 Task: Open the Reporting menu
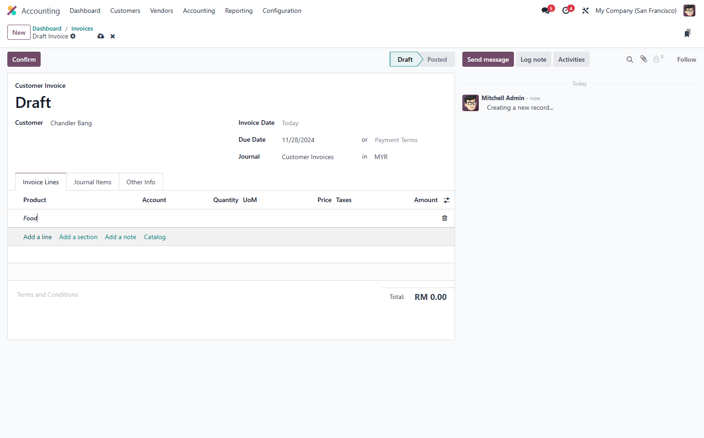pyautogui.click(x=238, y=11)
